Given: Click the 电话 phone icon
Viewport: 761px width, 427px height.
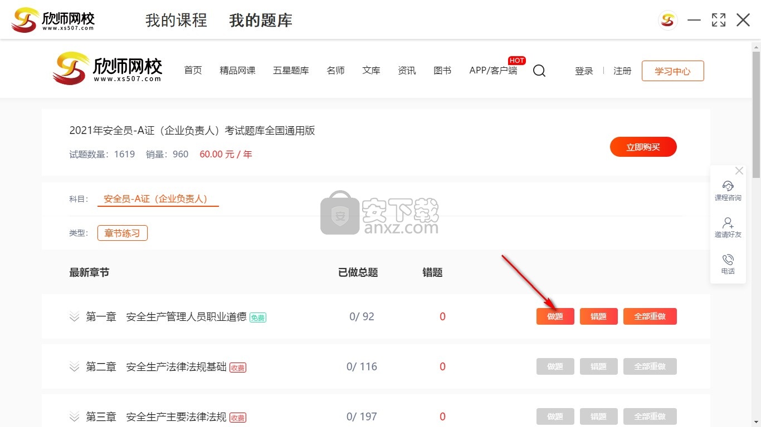Looking at the screenshot, I should (x=728, y=260).
